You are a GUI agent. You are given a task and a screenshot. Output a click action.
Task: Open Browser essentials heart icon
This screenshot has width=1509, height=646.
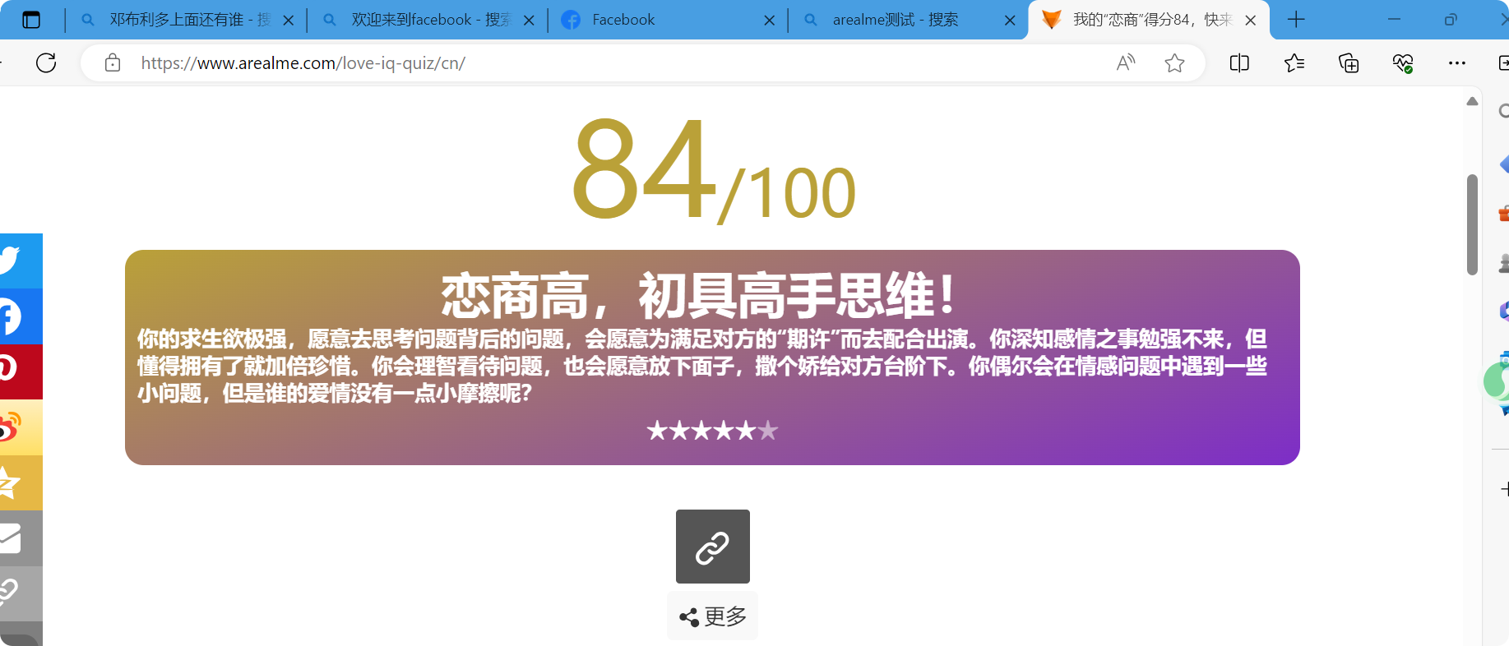(x=1403, y=63)
